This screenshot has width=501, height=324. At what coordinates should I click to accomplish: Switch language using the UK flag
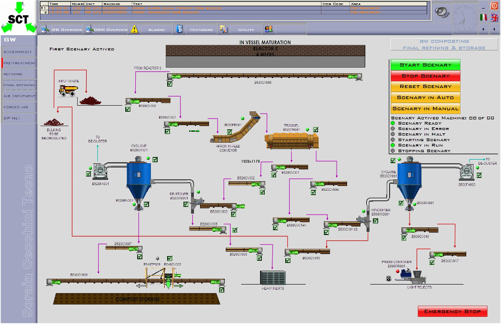click(495, 17)
